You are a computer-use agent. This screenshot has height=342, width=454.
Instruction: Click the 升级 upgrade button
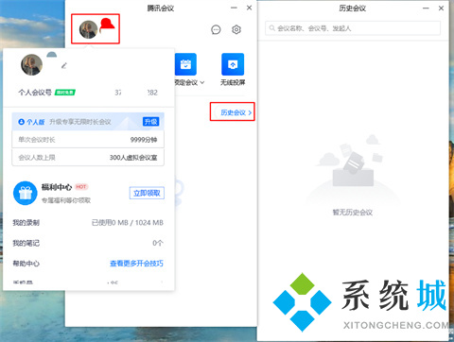(x=151, y=122)
